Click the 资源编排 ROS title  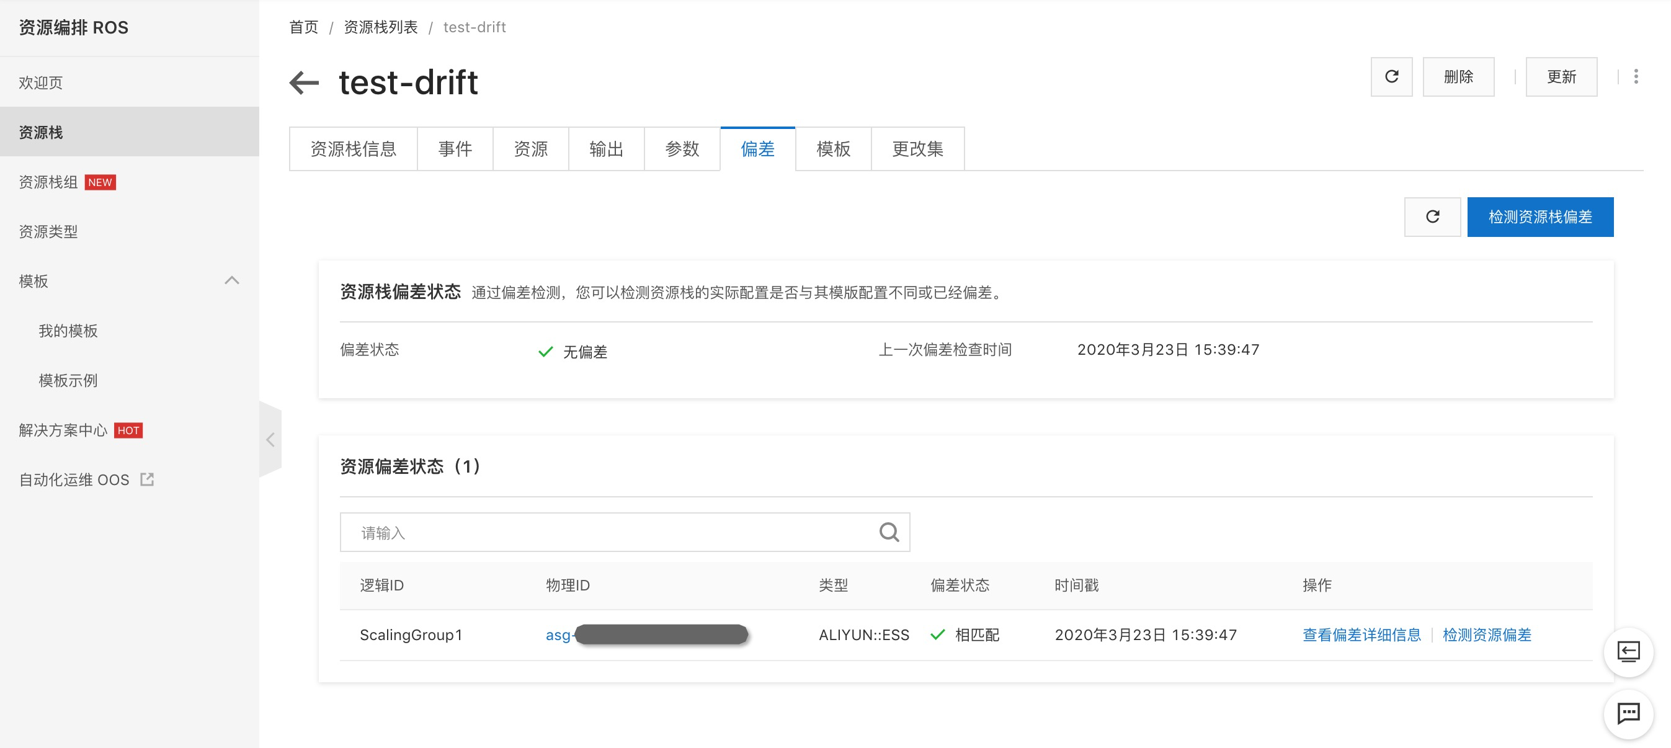point(73,27)
